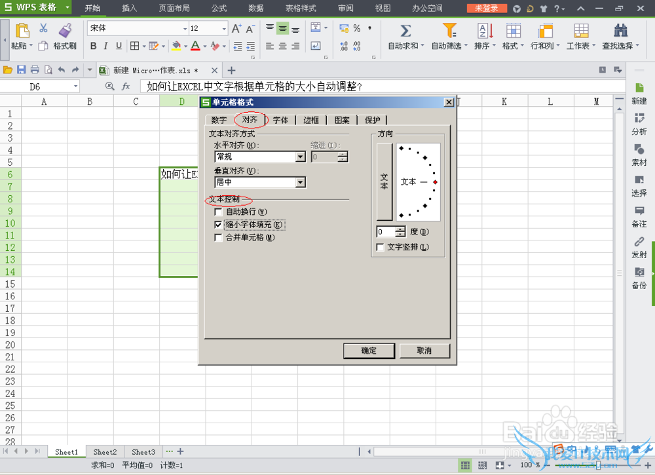Image resolution: width=655 pixels, height=475 pixels.
Task: Check the 合并单元格 merge cells checkbox
Action: click(219, 238)
